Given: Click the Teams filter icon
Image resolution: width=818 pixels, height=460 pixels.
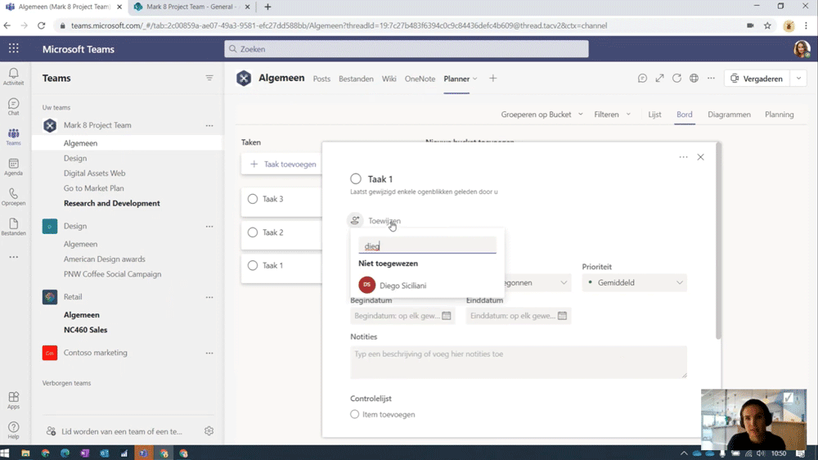Looking at the screenshot, I should (x=209, y=78).
